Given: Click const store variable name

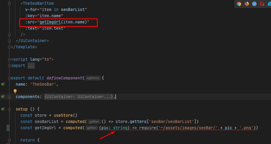Looking at the screenshot, I should point(41,115).
